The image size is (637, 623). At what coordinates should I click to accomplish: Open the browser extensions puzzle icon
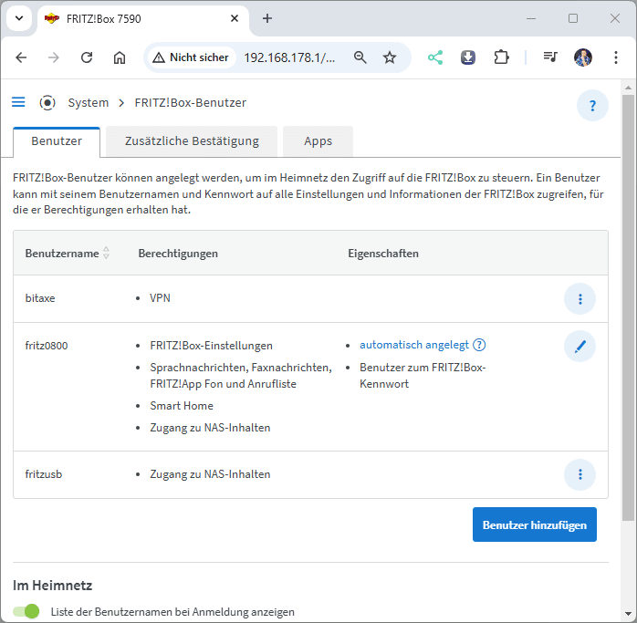click(501, 57)
